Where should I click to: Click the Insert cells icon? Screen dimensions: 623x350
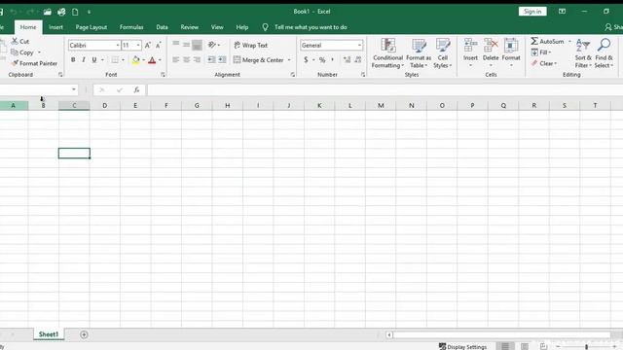point(470,46)
